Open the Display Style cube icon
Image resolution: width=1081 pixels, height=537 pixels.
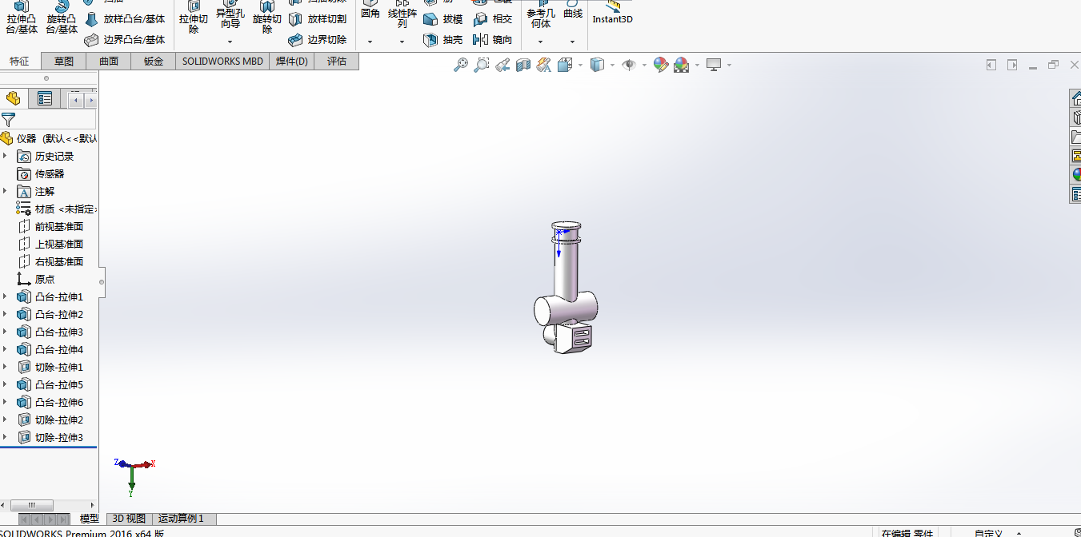click(597, 65)
